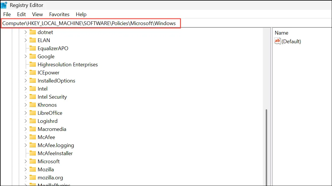Image resolution: width=332 pixels, height=186 pixels.
Task: Click the Khronos folder icon
Action: point(33,105)
